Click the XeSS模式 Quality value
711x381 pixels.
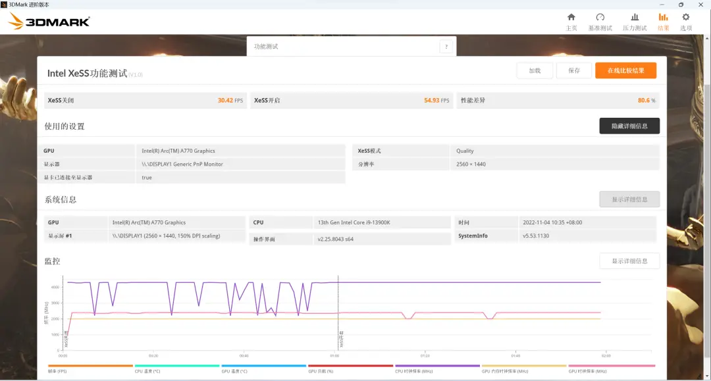coord(465,151)
